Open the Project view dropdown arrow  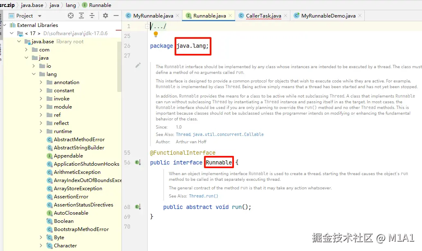pos(40,16)
